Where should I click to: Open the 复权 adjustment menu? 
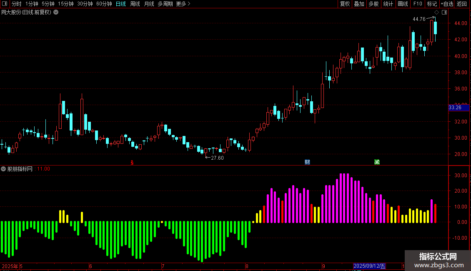pyautogui.click(x=345, y=4)
